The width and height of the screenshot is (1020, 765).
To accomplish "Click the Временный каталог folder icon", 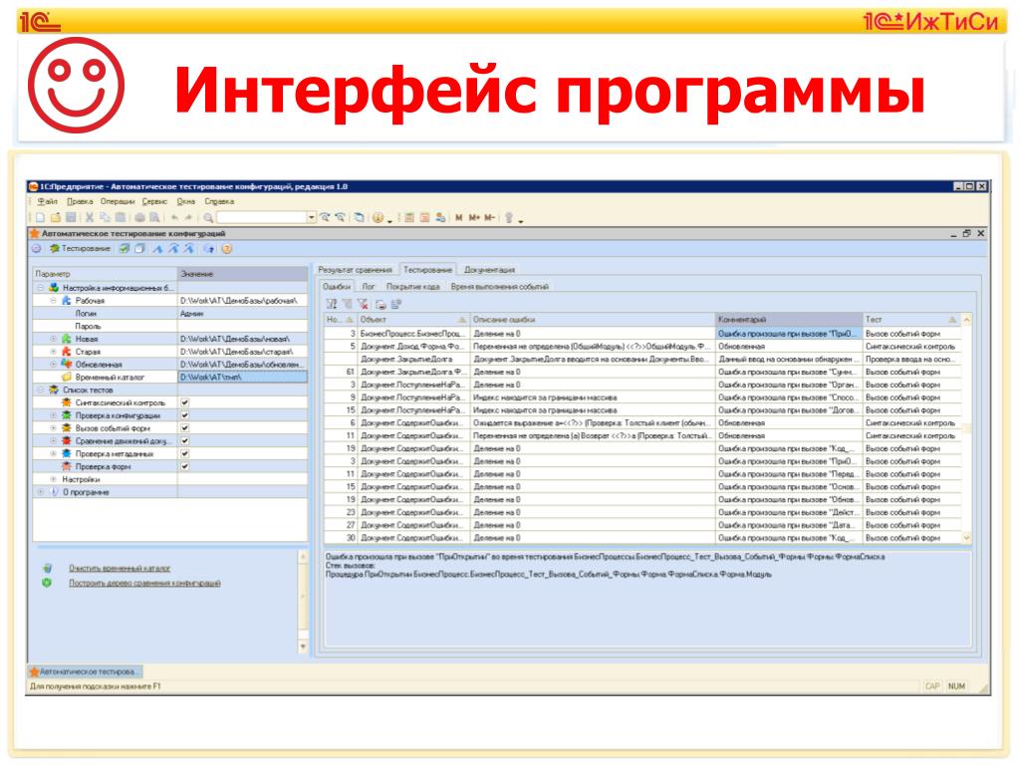I will tap(67, 378).
